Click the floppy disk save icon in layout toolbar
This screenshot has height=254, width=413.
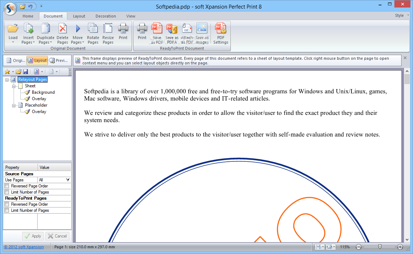25,72
